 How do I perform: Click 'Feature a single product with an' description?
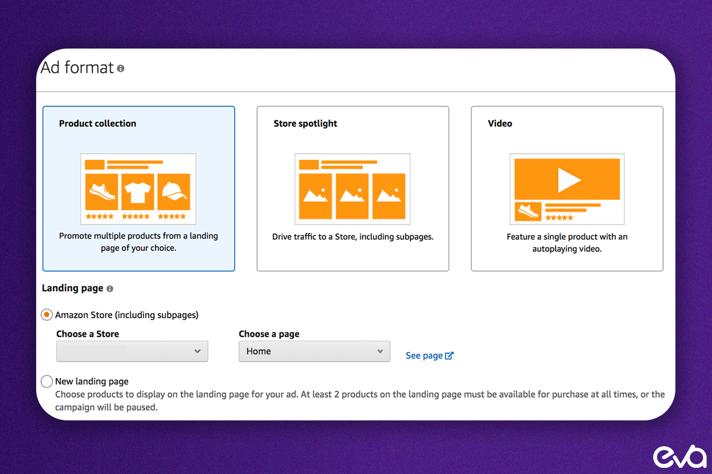(x=567, y=237)
